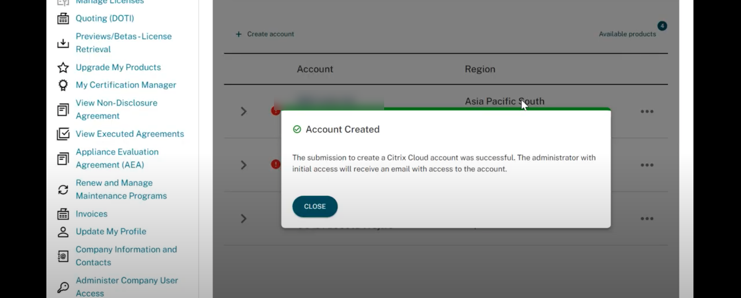Click the star icon beside Upgrade My Products
Screen dimensions: 741x298
click(63, 67)
